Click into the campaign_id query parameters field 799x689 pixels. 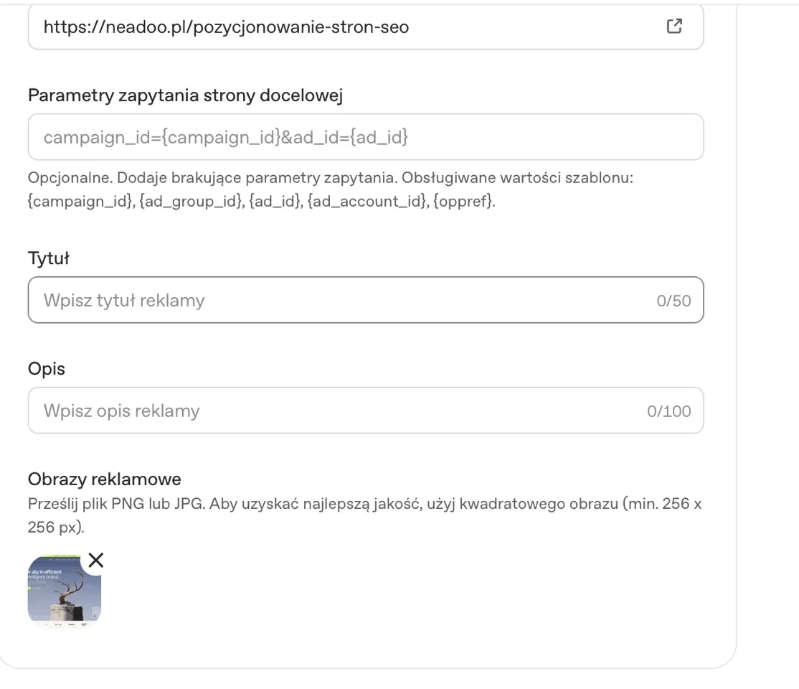366,137
